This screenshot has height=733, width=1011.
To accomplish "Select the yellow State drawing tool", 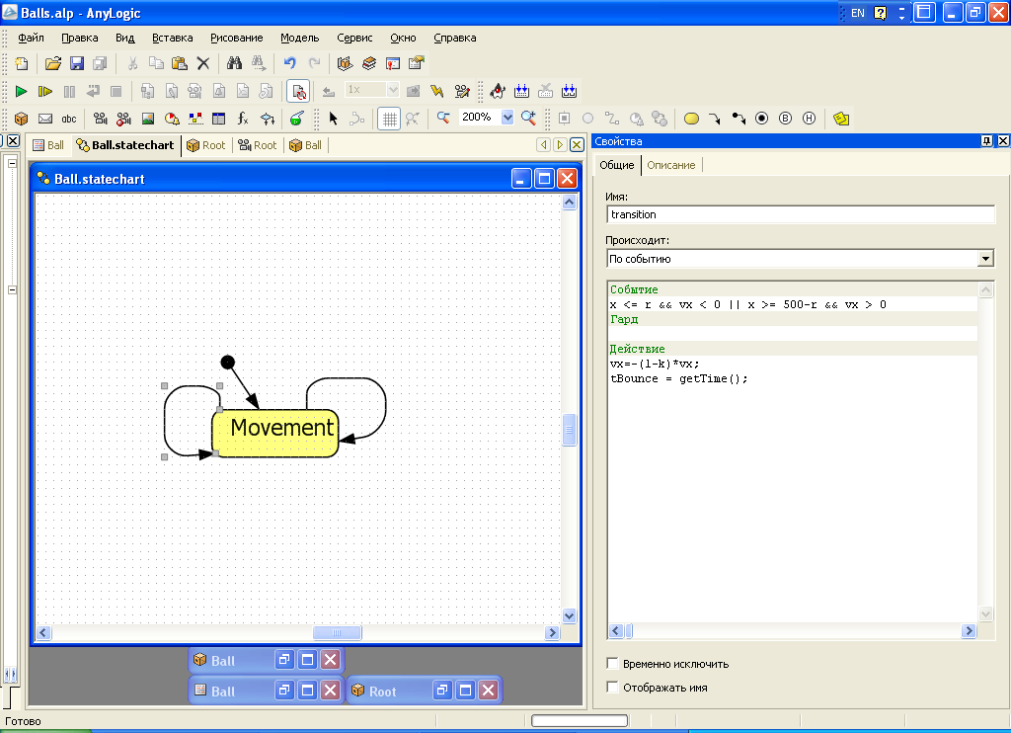I will pyautogui.click(x=691, y=119).
